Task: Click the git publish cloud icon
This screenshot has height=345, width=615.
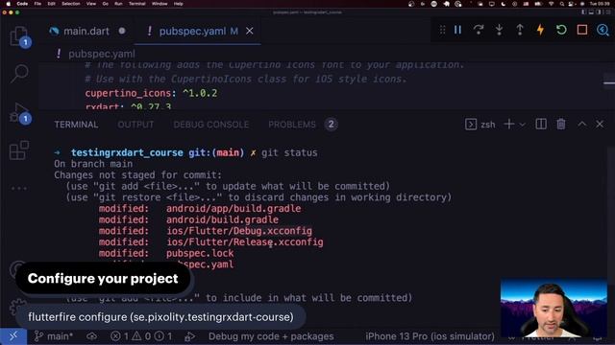Action: (x=92, y=336)
